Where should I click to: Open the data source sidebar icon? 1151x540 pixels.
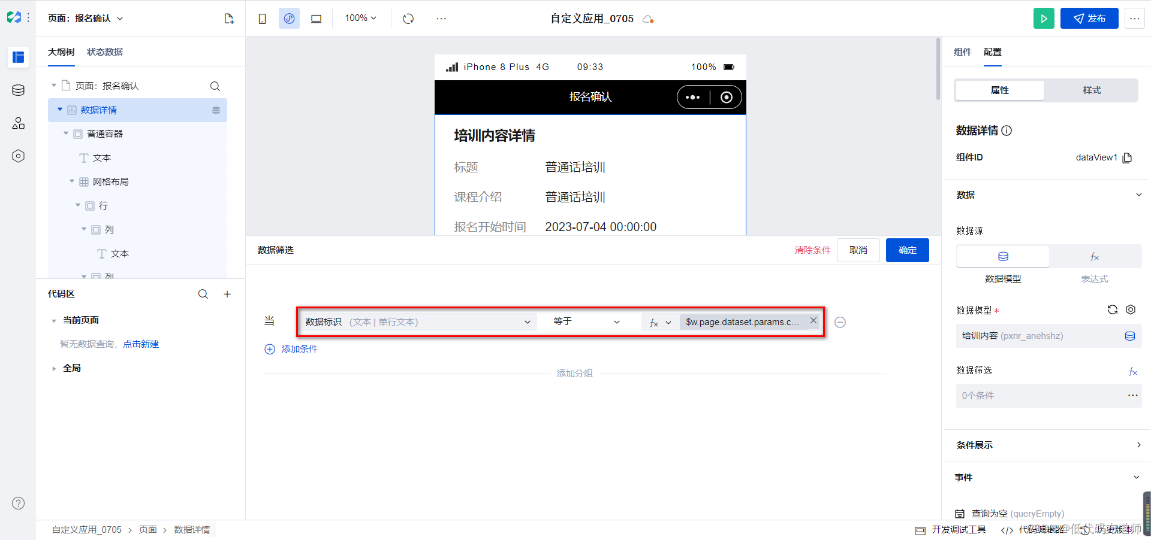click(x=18, y=90)
